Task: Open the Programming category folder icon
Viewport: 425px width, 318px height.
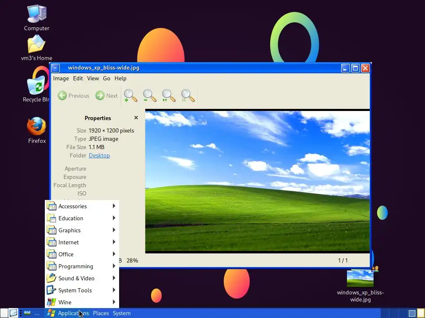Action: [51, 266]
